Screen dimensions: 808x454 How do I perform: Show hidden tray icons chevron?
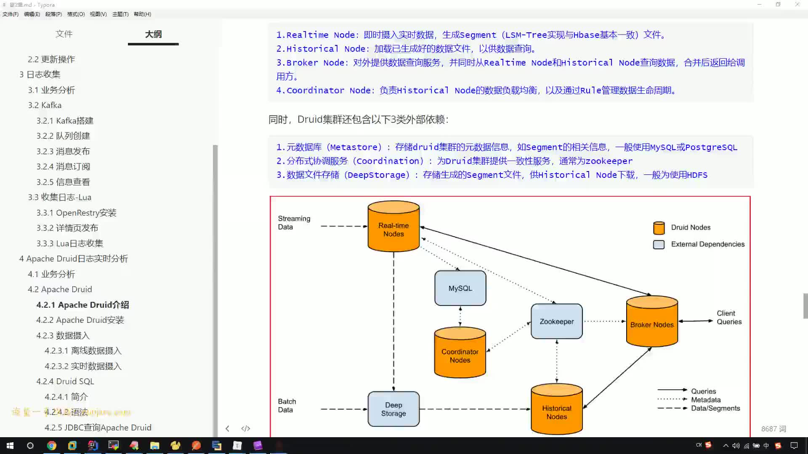[726, 446]
